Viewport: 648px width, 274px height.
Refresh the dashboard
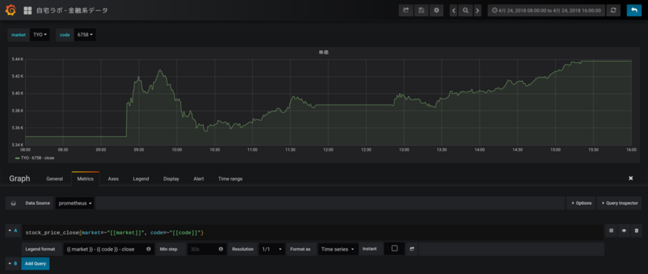(x=614, y=10)
